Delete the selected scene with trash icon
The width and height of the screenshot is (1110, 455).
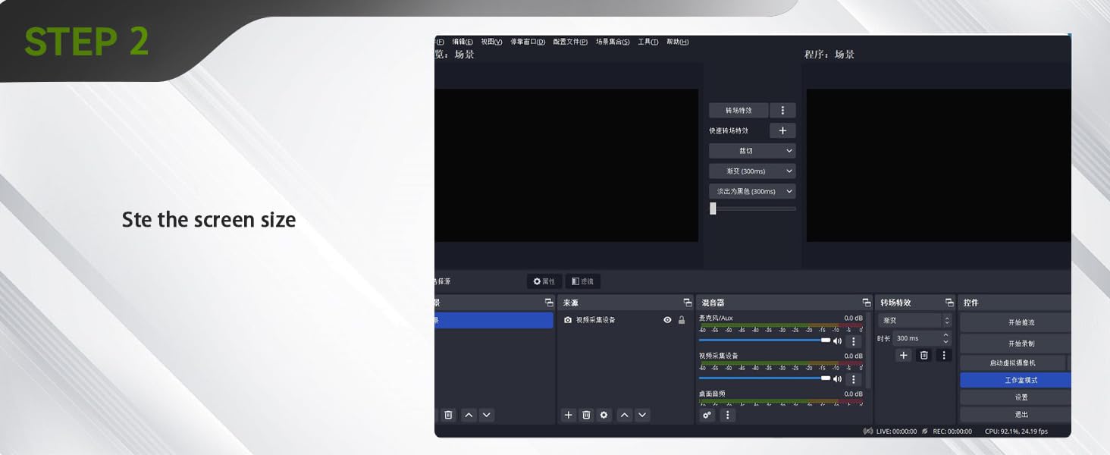click(448, 415)
